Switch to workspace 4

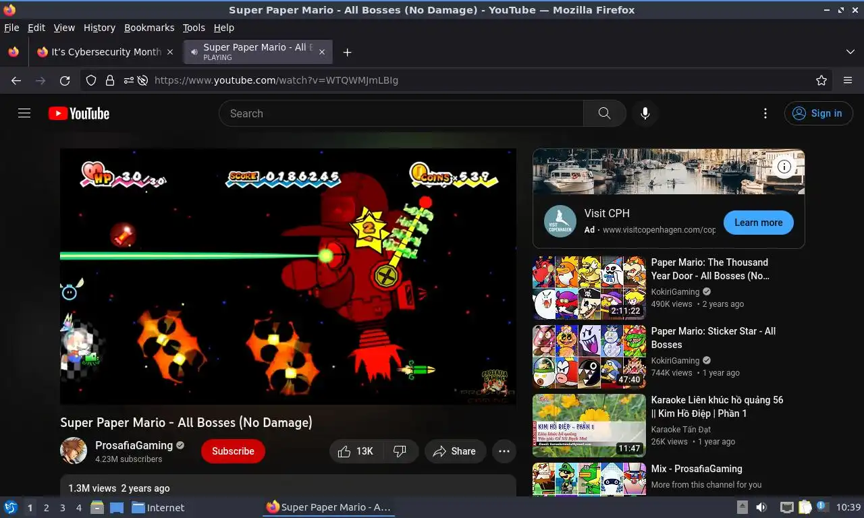tap(79, 508)
